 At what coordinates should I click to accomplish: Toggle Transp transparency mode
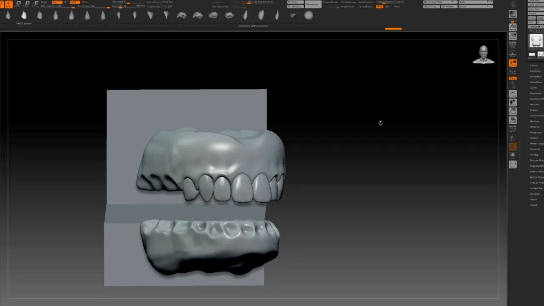tap(513, 138)
